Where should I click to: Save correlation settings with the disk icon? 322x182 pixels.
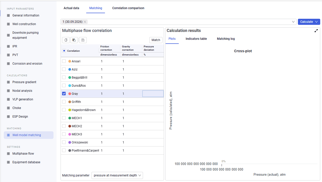coord(83,40)
